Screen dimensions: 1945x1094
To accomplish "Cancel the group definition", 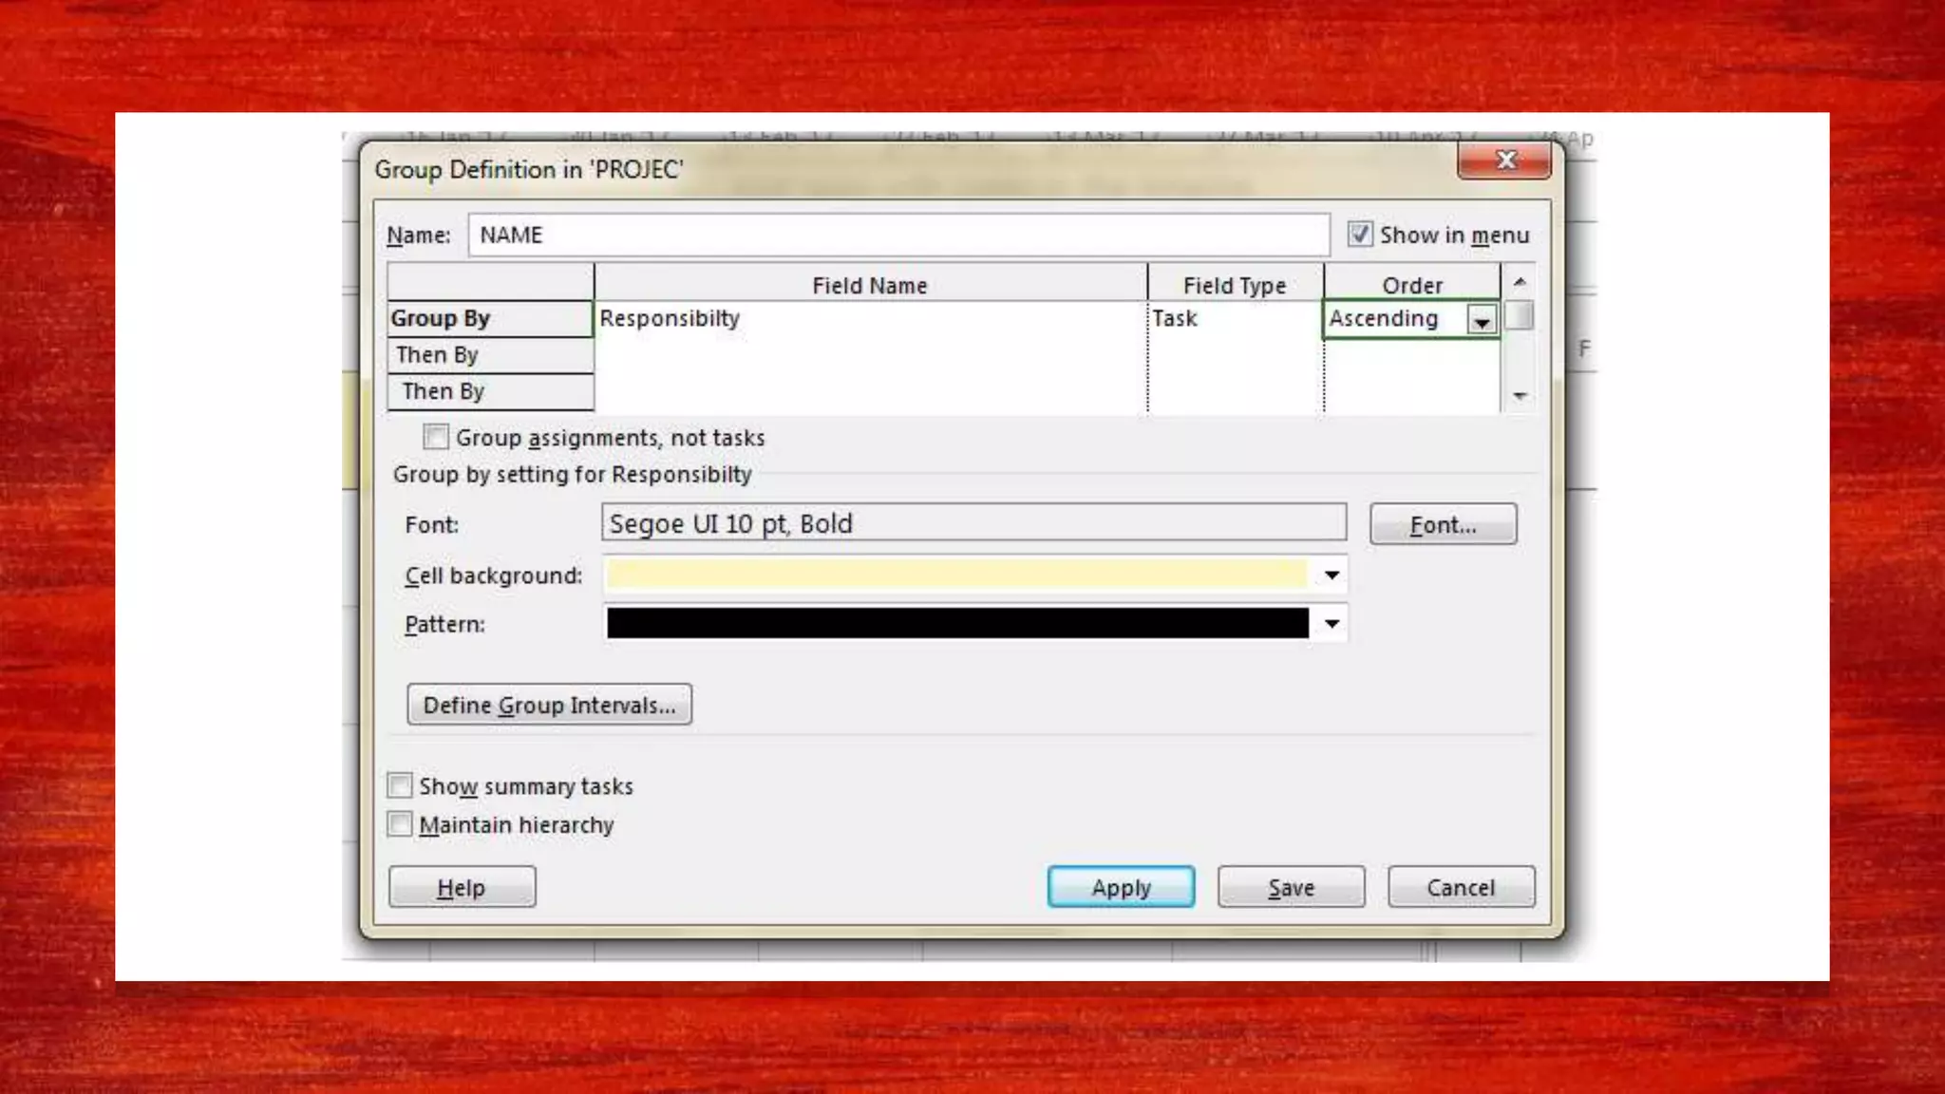I will 1461,887.
